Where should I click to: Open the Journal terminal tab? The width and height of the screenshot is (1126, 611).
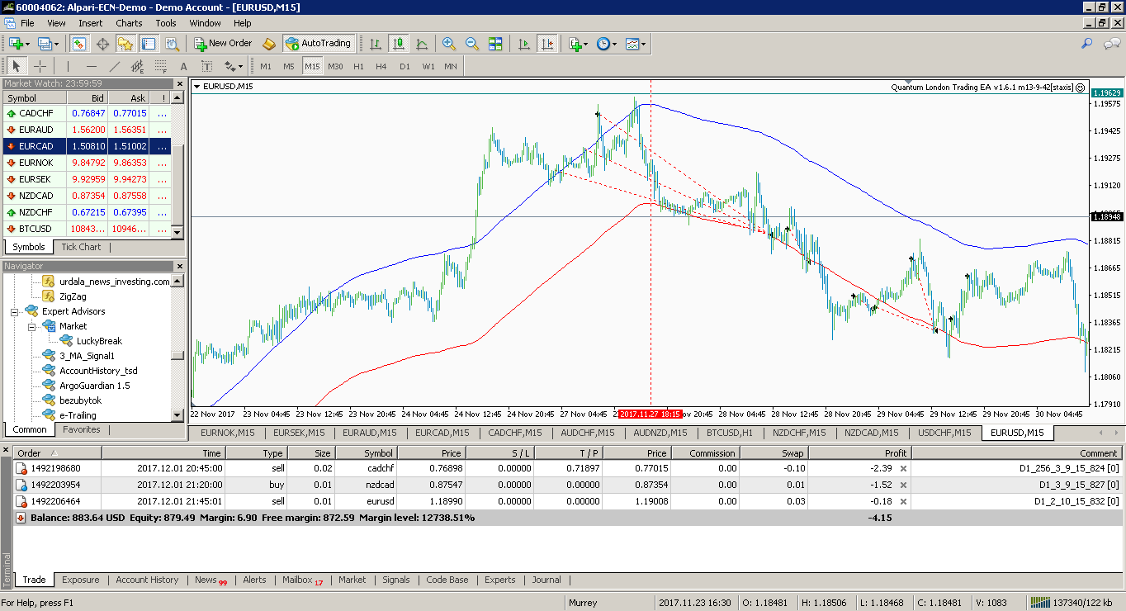pos(546,580)
